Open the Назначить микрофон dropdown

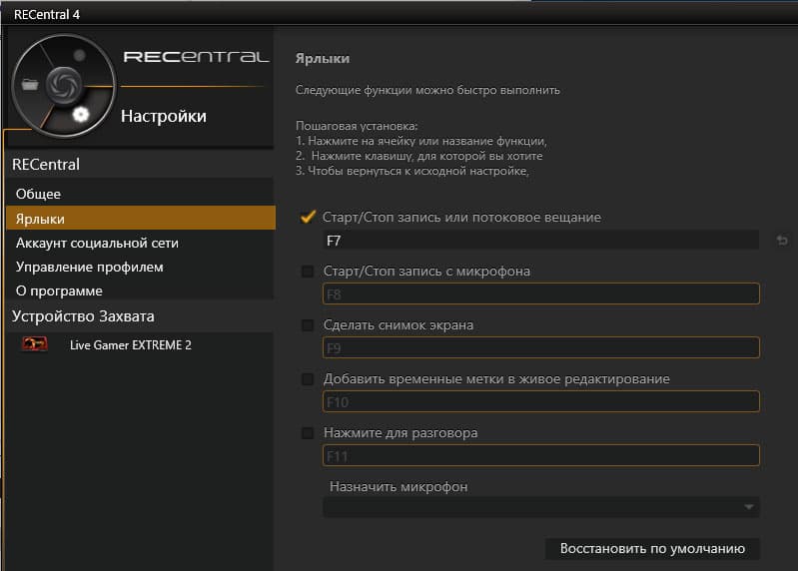(540, 507)
